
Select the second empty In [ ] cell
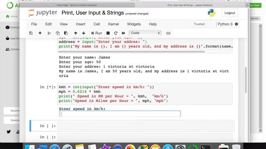tap(145, 137)
